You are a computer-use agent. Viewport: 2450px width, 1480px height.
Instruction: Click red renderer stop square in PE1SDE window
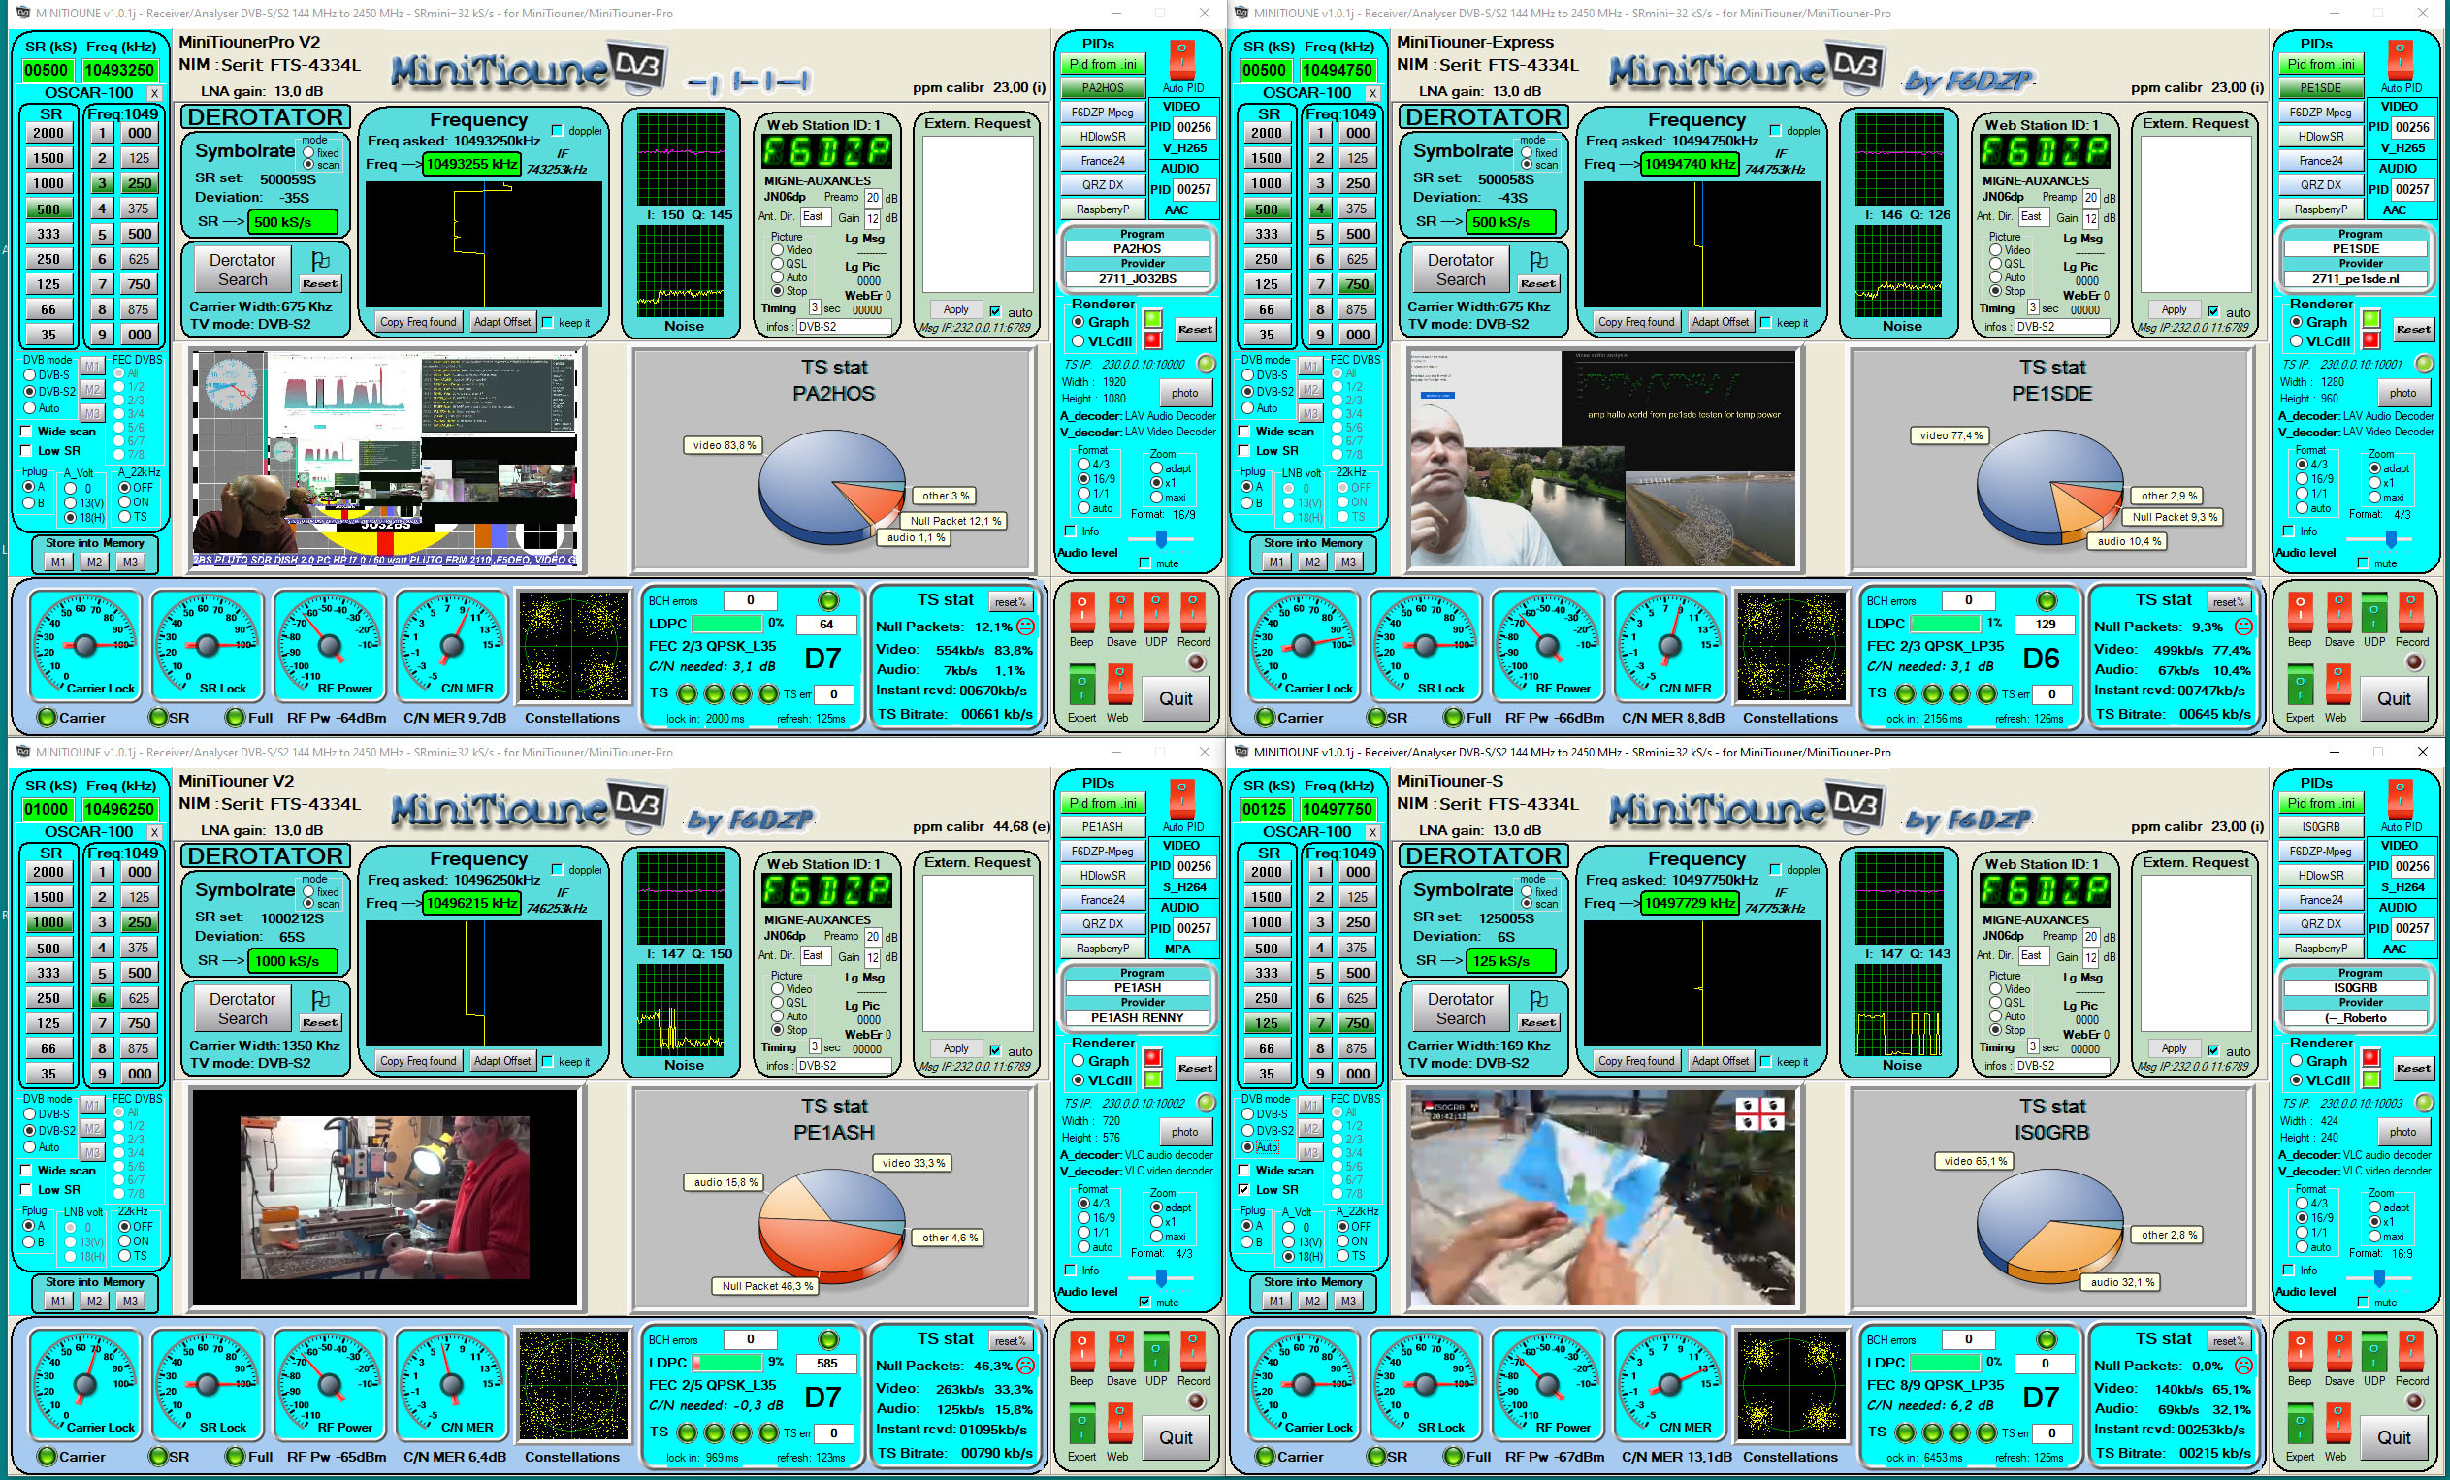pyautogui.click(x=2370, y=341)
